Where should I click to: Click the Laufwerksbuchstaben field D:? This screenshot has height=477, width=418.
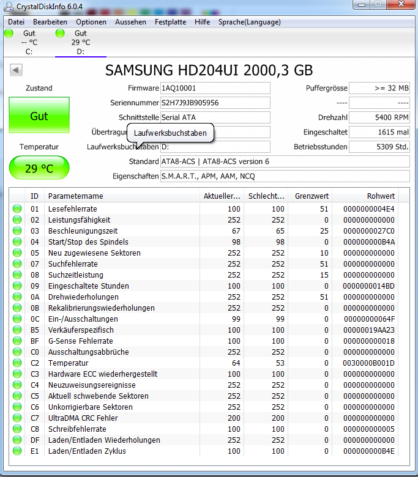pyautogui.click(x=215, y=147)
